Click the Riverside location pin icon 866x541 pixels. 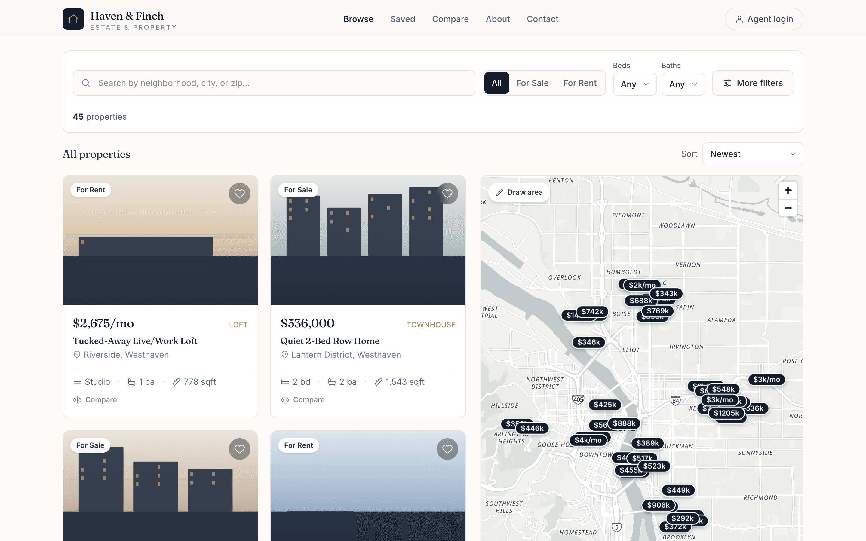[77, 355]
